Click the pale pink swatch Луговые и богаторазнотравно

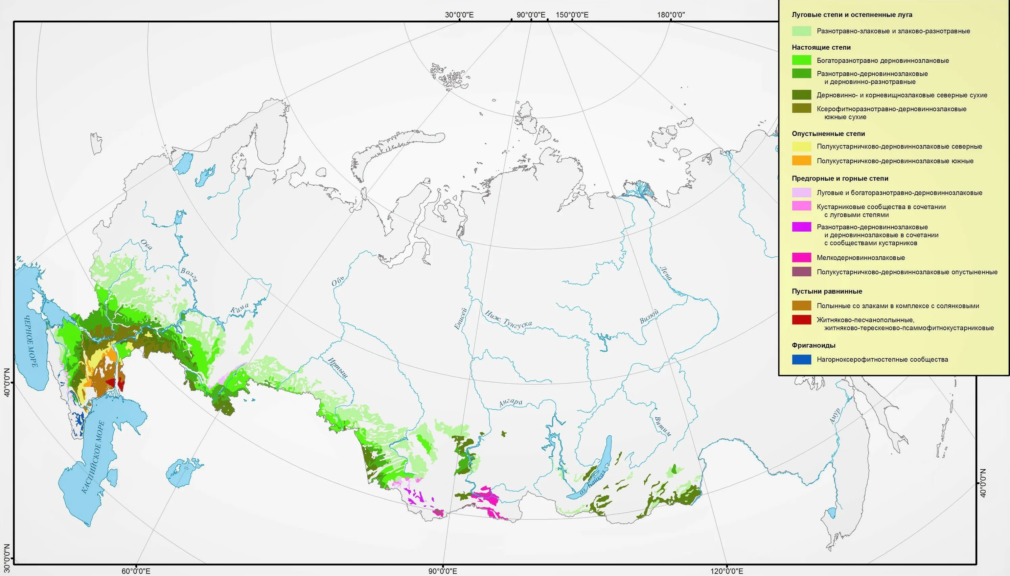click(x=802, y=193)
